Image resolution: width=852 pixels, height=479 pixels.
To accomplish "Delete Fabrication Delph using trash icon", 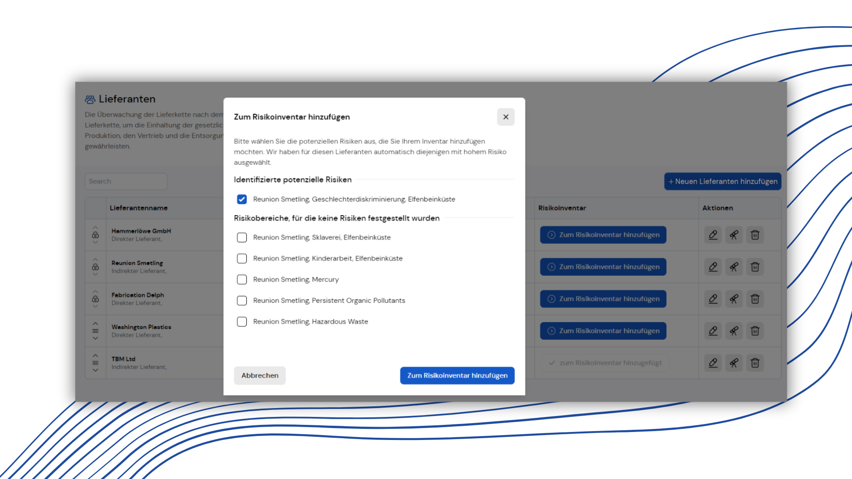I will (x=754, y=299).
